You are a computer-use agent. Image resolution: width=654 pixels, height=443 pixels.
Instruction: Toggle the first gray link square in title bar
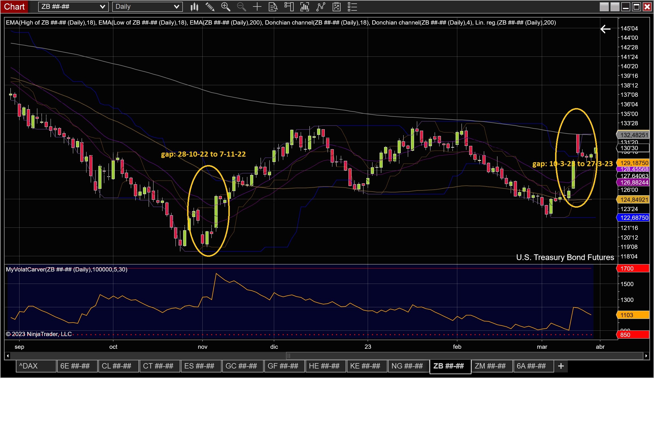pyautogui.click(x=604, y=6)
